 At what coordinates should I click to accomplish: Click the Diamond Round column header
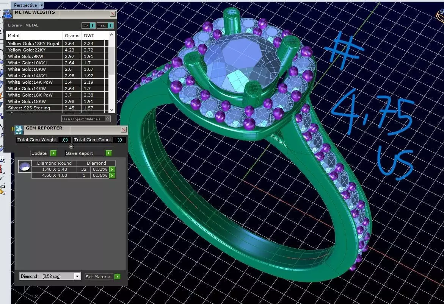(54, 163)
